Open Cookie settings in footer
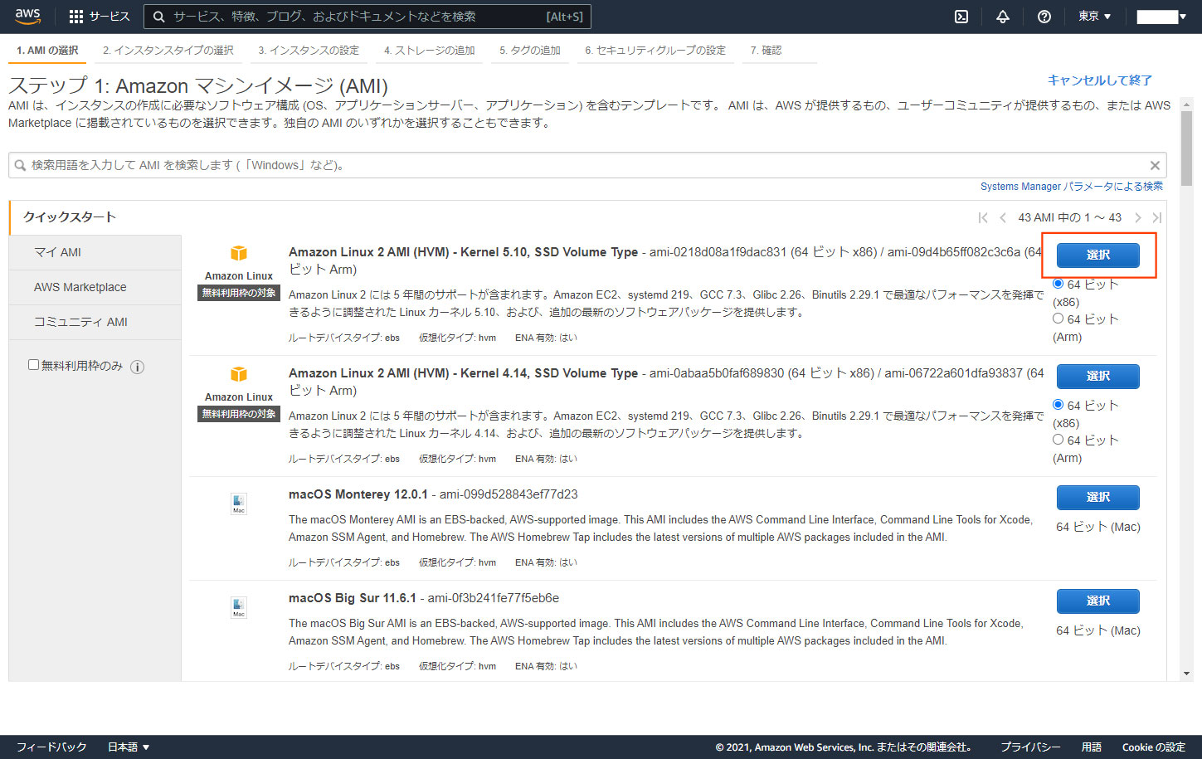The width and height of the screenshot is (1202, 759). [1154, 747]
